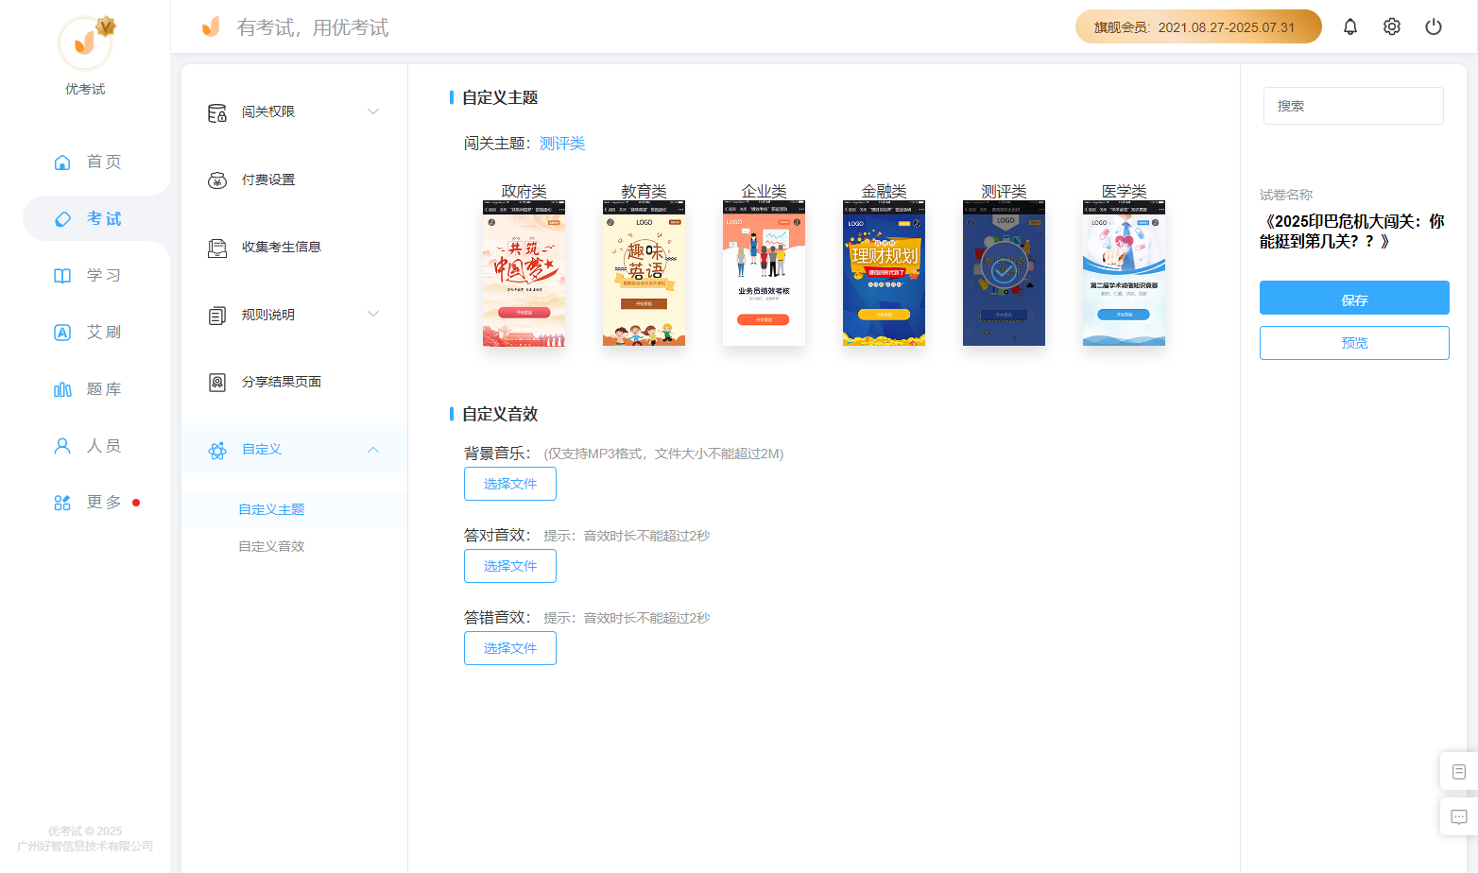Click the 自定义 atom icon
1478x873 pixels.
(217, 451)
